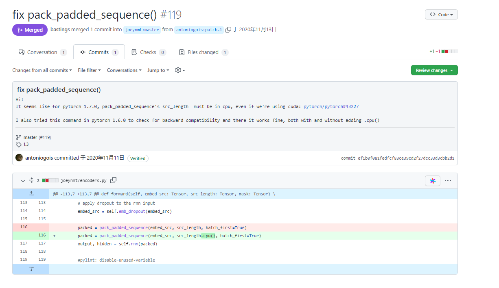
Task: Collapse the joeynmt/encoders.py diff
Action: click(x=23, y=180)
